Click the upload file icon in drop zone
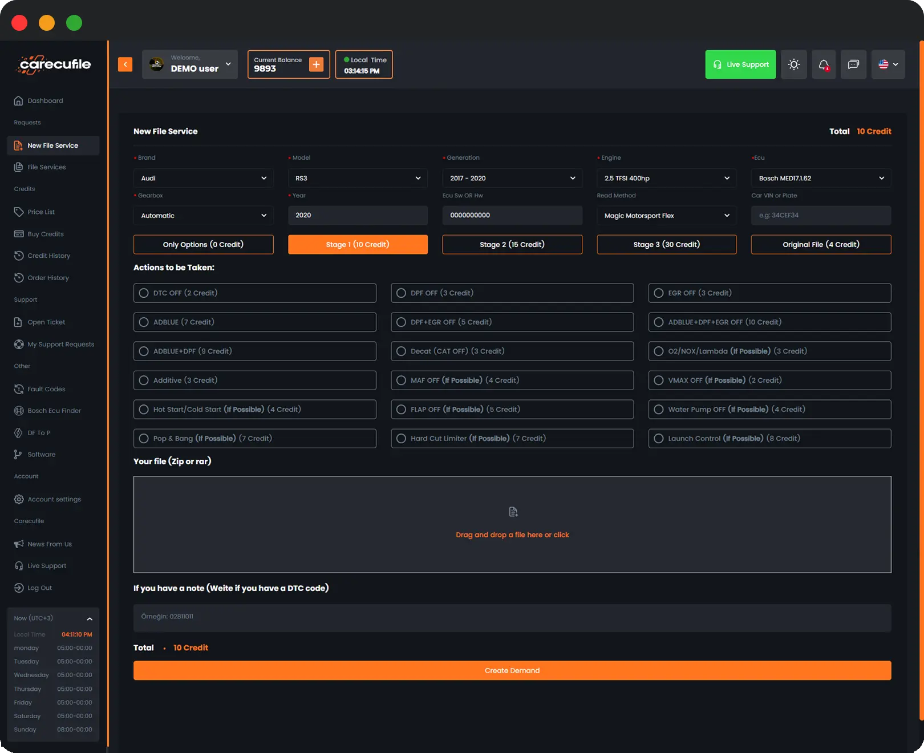 513,512
